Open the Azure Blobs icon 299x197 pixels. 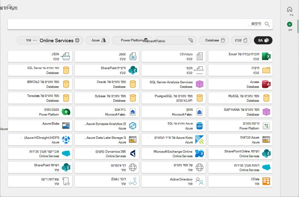point(66,126)
